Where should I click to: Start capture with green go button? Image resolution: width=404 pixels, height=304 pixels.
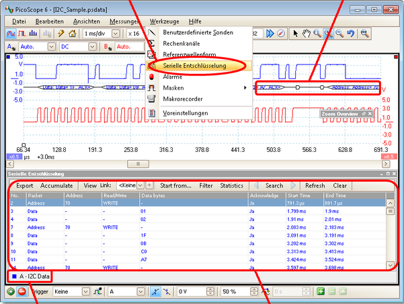11,292
